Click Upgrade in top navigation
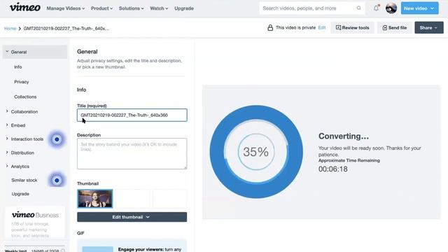The image size is (448, 252). pyautogui.click(x=184, y=8)
